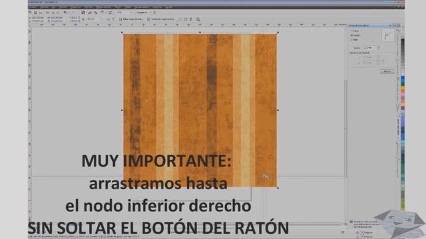Viewport: 426px width, 239px height.
Task: Click the Print icon in the standard toolbar
Action: [41, 13]
